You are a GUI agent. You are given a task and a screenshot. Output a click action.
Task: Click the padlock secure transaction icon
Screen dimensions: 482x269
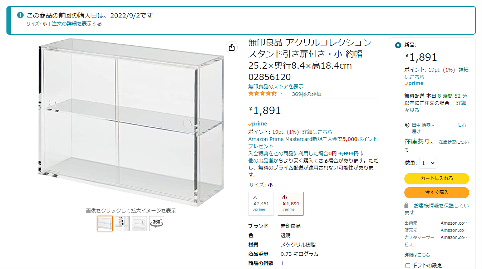pyautogui.click(x=406, y=206)
